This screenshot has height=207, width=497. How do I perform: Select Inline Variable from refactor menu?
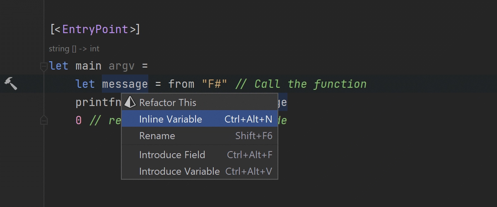(200, 119)
